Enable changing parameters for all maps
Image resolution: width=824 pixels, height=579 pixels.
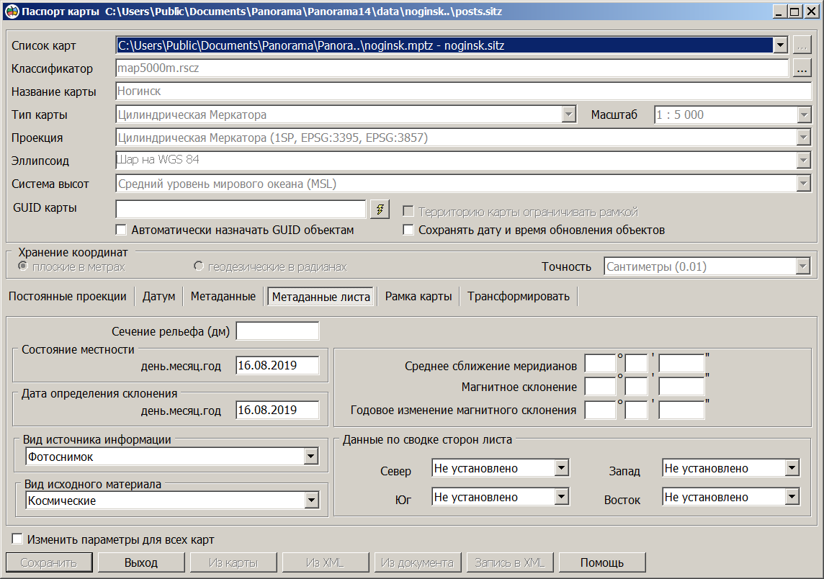(x=17, y=538)
